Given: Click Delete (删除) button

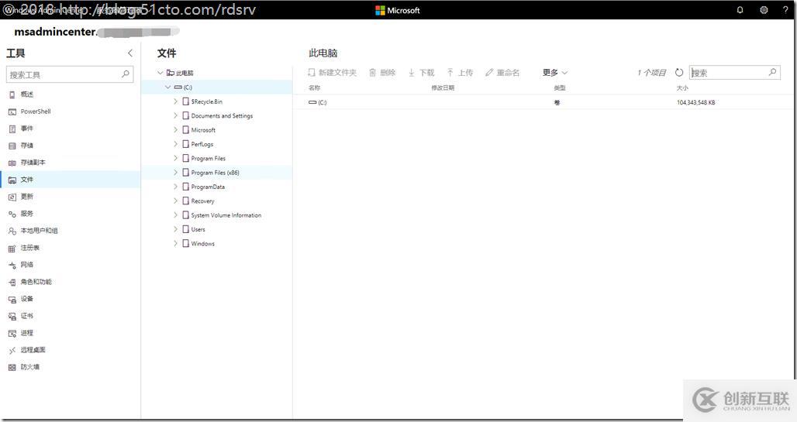Looking at the screenshot, I should click(x=382, y=73).
